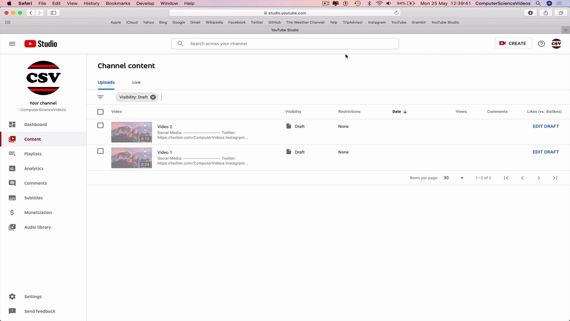Open Content in the sidebar
This screenshot has width=570, height=321.
43,139
